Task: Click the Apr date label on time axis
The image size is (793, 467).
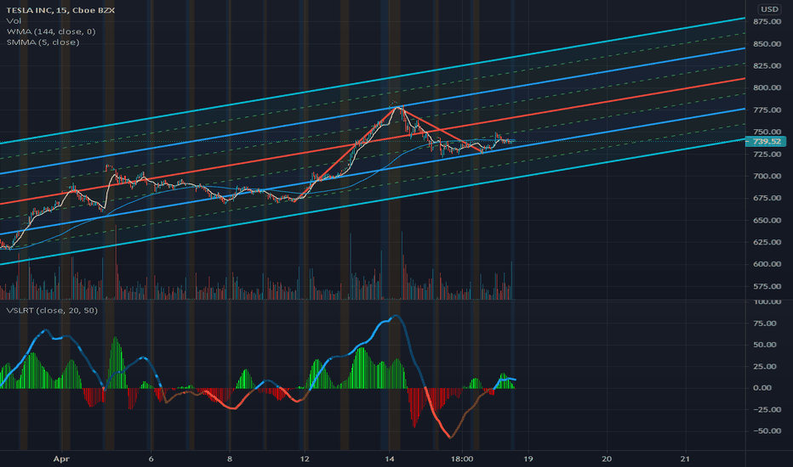Action: coord(61,459)
